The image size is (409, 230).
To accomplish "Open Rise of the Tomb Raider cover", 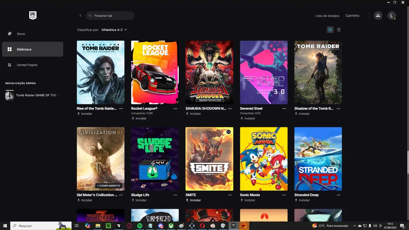I will coord(100,72).
